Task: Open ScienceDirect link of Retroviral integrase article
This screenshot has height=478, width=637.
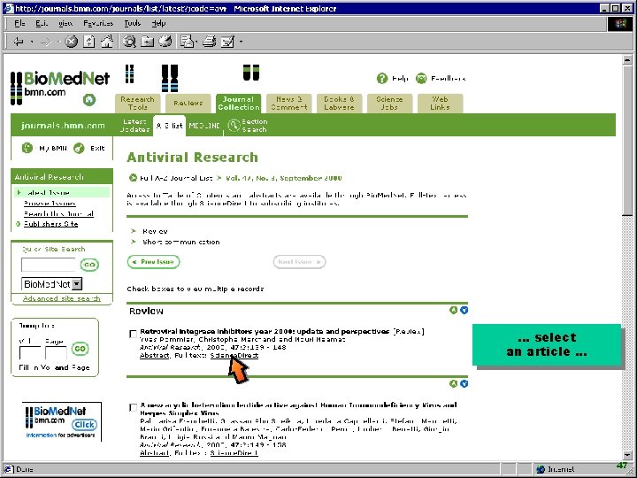Action: tap(234, 355)
